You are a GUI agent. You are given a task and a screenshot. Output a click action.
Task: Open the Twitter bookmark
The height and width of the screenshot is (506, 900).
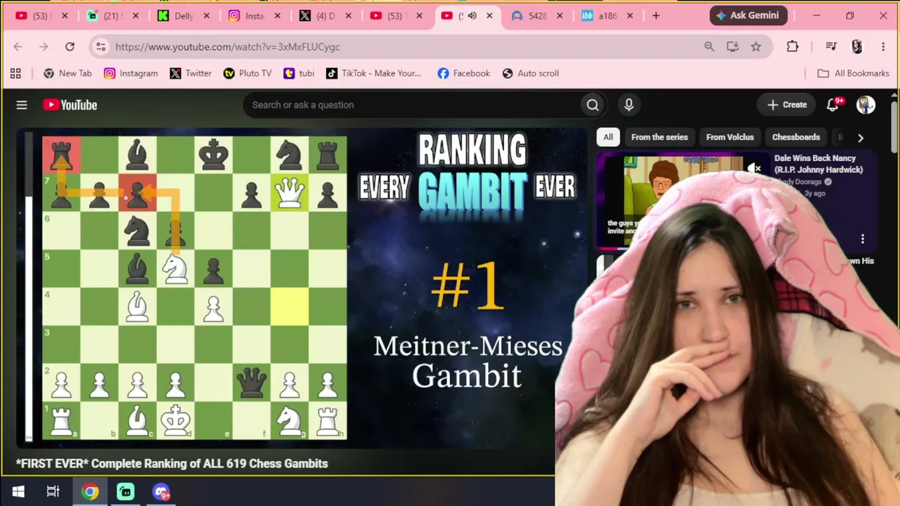191,73
